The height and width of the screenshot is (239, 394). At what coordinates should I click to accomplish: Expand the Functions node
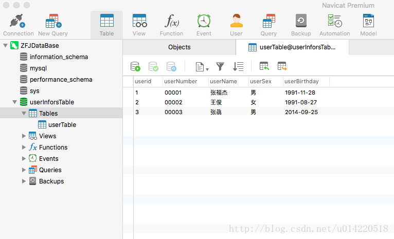pyautogui.click(x=24, y=148)
